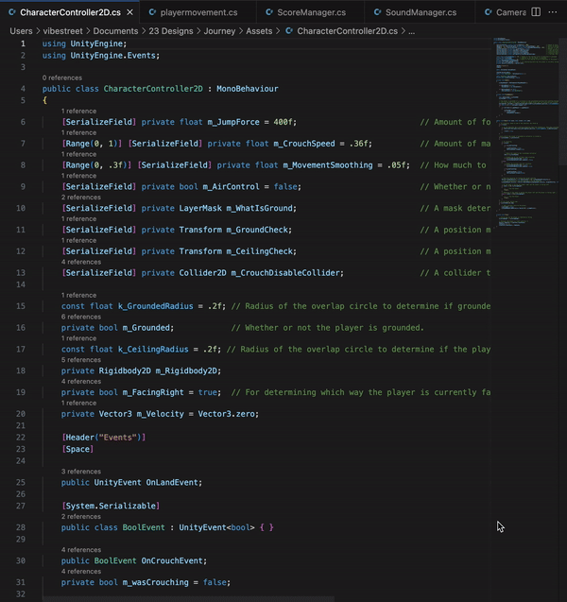Click the C# icon on the ScoreManager.cs tab
567x602 pixels.
point(269,12)
